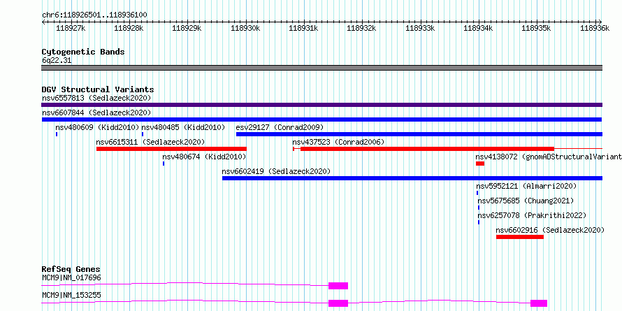
Task: Open the nsv6602419 (Sedlazeck2020) label
Action: click(x=276, y=171)
